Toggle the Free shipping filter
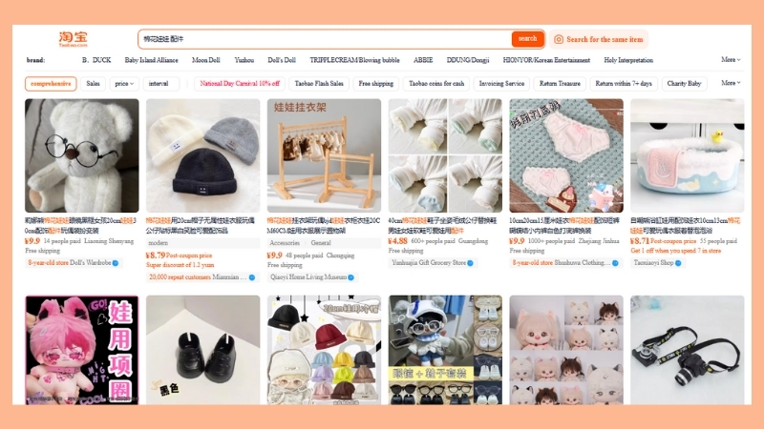The image size is (764, 429). (x=375, y=83)
